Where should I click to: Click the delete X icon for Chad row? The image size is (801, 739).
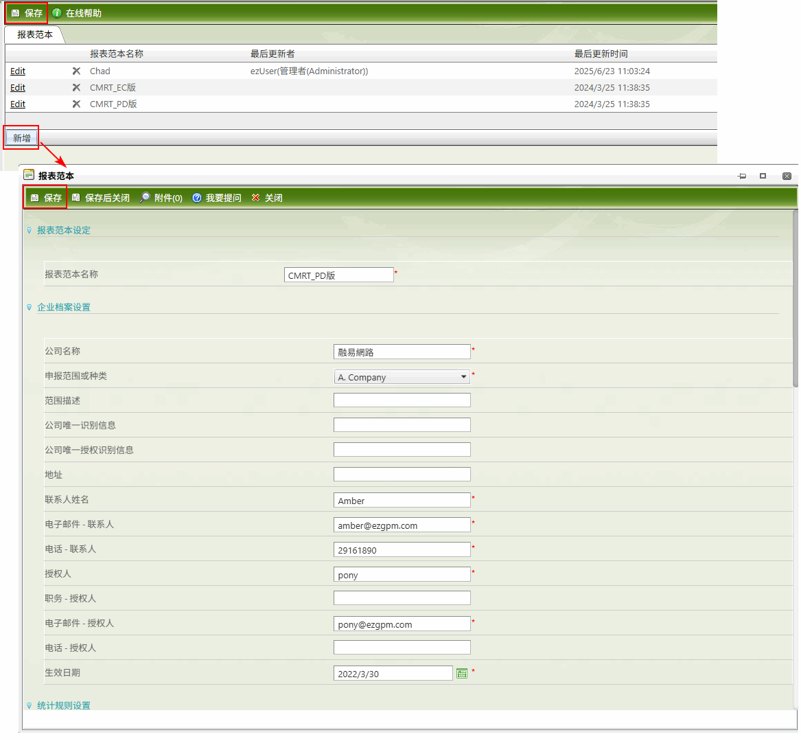[76, 71]
